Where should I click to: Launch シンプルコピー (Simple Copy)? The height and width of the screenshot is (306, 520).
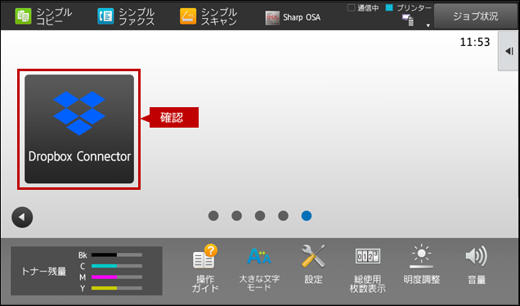(43, 16)
